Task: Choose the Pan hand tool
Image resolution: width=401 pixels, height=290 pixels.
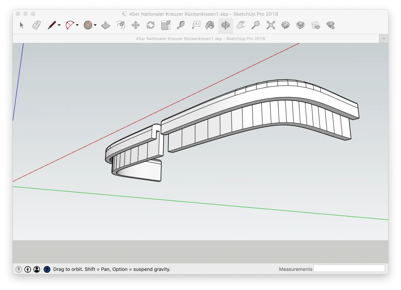Action: [x=240, y=25]
